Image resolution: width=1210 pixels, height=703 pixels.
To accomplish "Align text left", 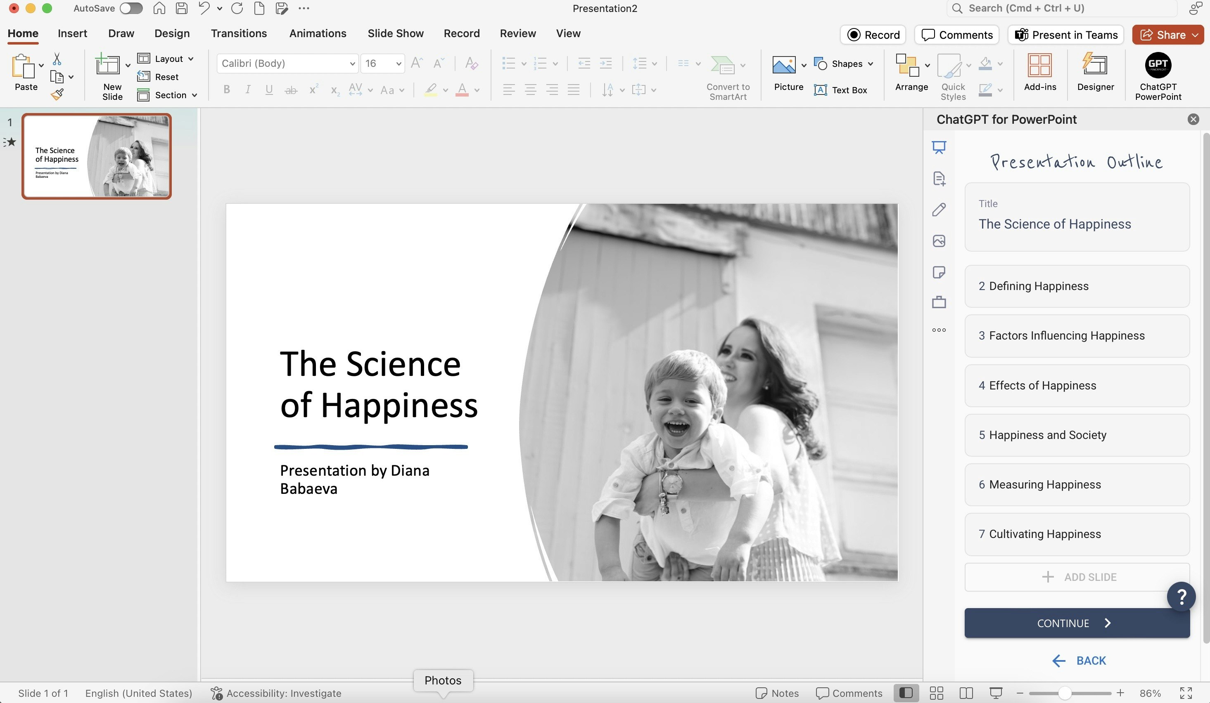I will (509, 90).
